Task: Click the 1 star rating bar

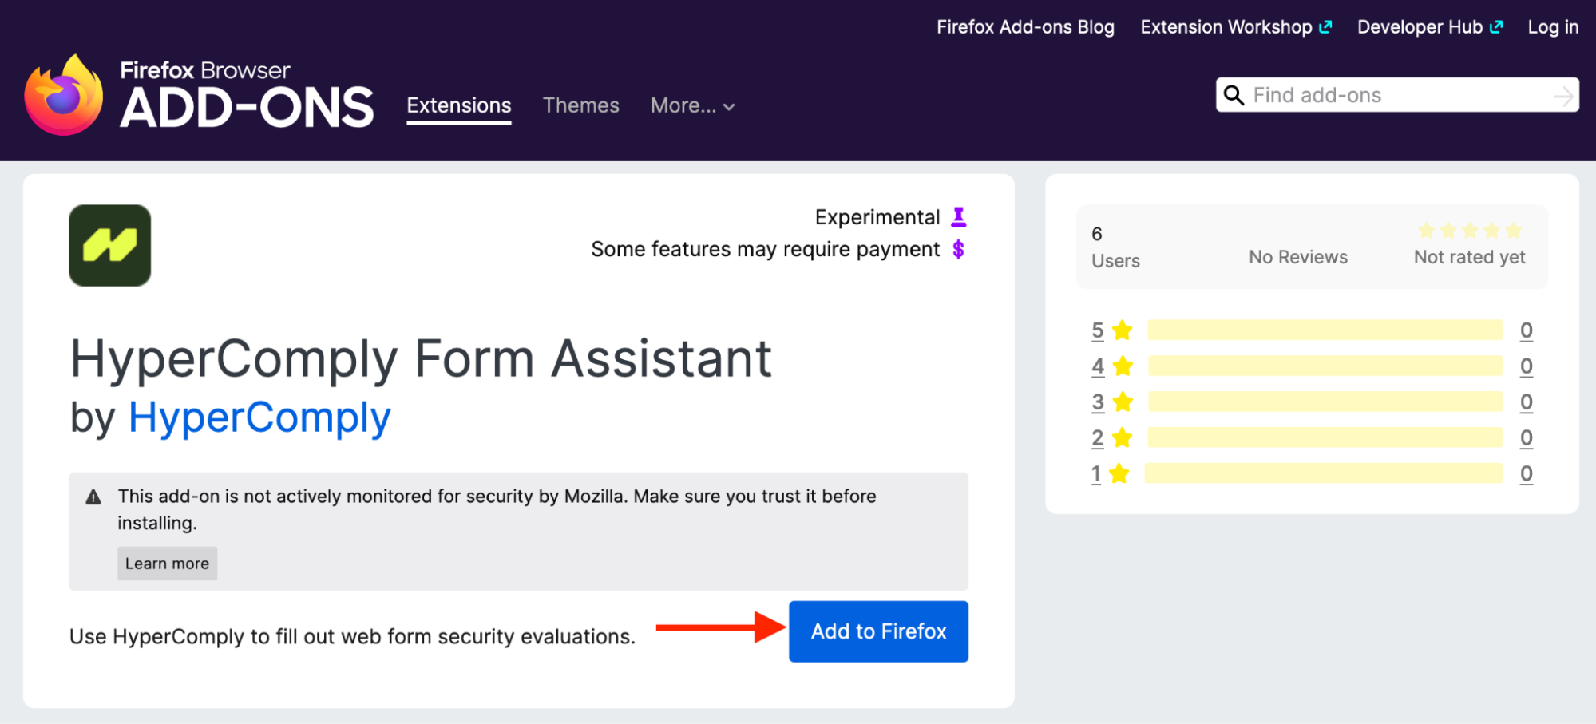Action: 1324,473
